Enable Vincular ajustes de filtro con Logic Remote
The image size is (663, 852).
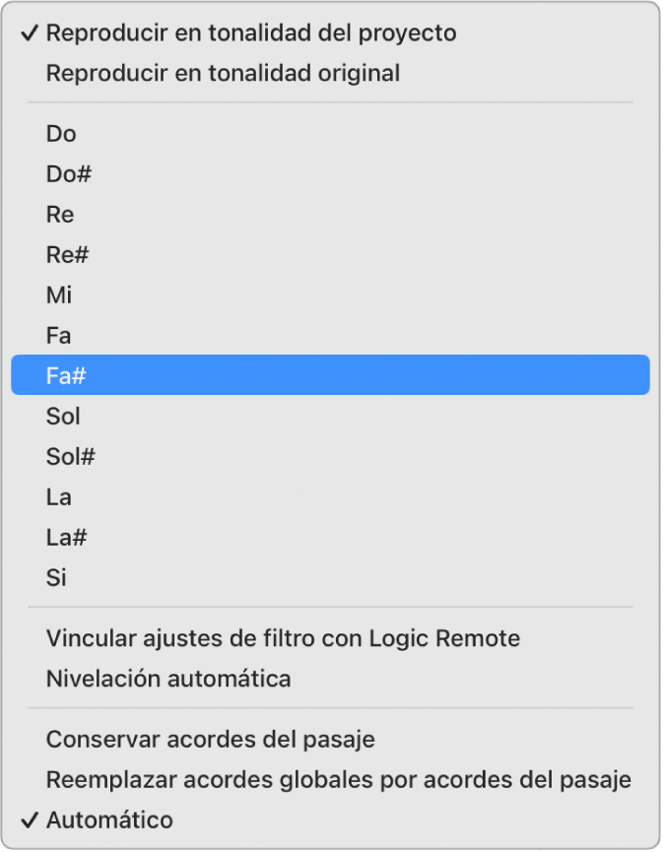tap(283, 638)
